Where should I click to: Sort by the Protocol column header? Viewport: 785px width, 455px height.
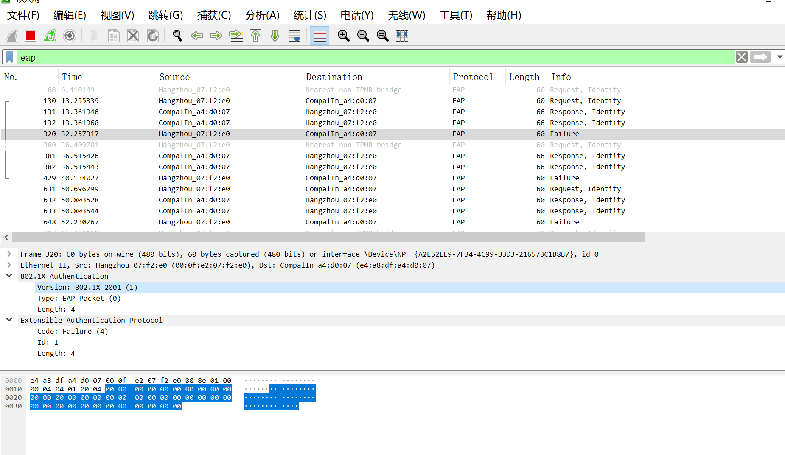(x=477, y=77)
